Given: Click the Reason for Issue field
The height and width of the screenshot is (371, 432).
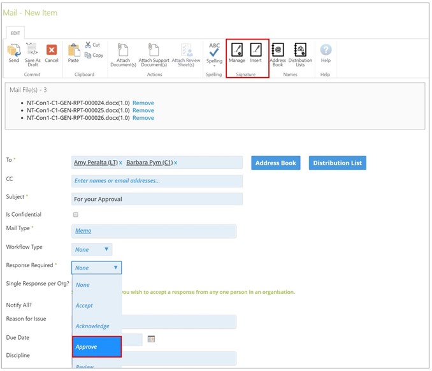Looking at the screenshot, I should point(179,322).
